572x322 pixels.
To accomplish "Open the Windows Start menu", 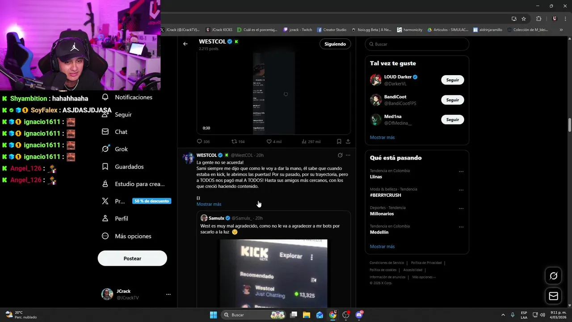I will point(213,315).
